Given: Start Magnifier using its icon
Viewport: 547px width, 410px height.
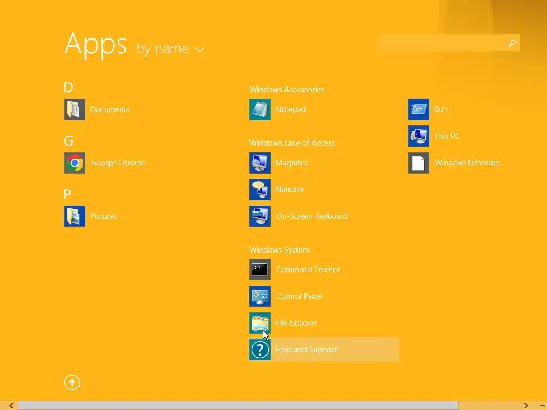Looking at the screenshot, I should (260, 163).
